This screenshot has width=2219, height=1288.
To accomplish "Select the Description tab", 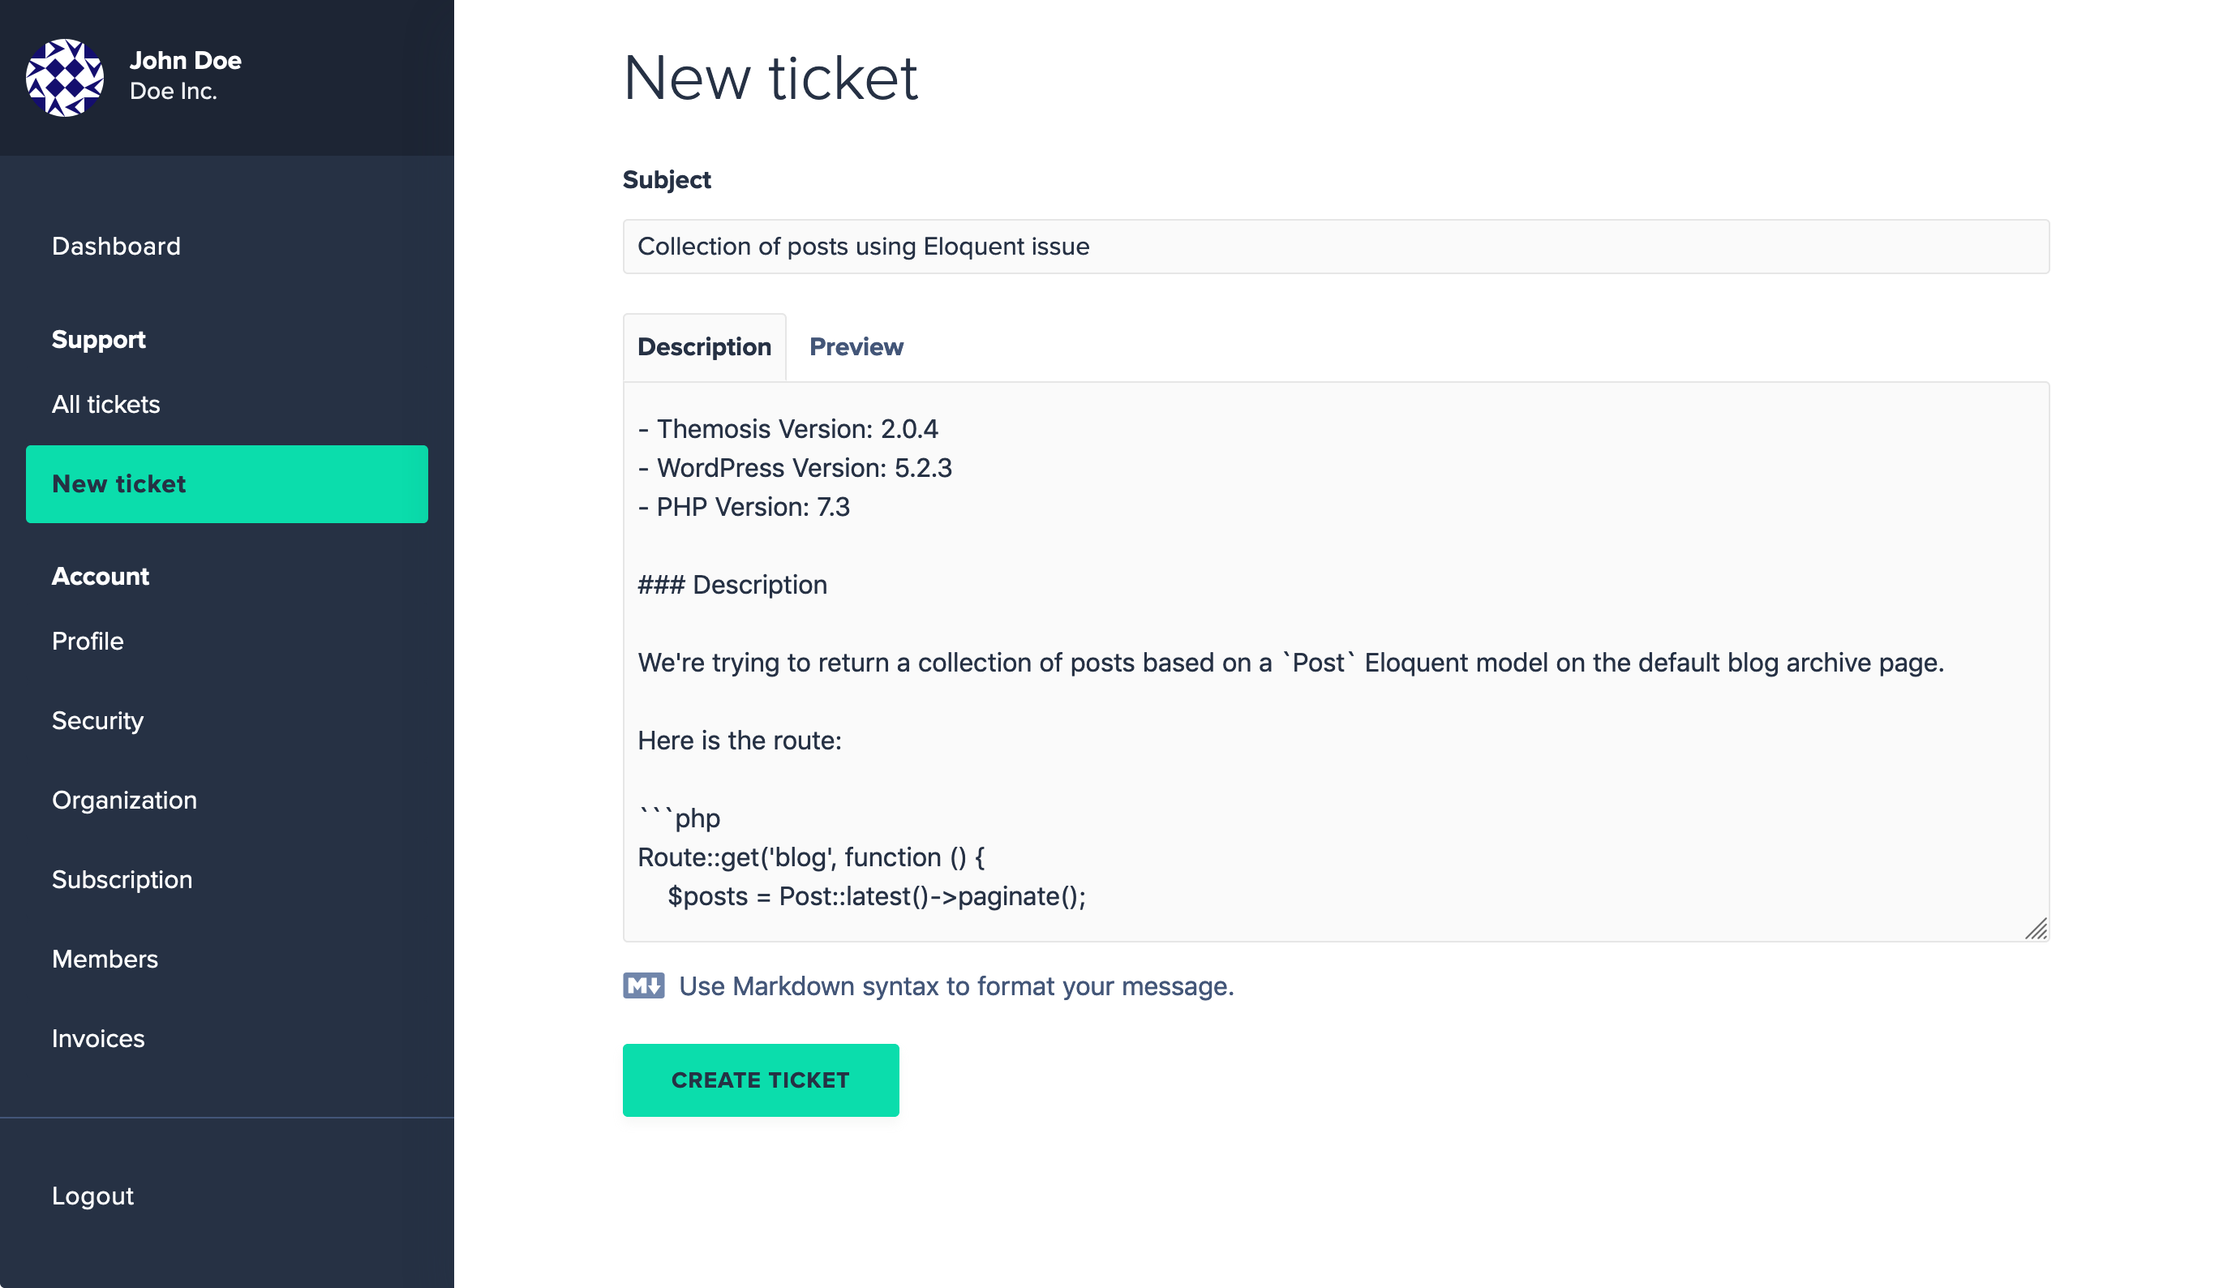I will [705, 347].
